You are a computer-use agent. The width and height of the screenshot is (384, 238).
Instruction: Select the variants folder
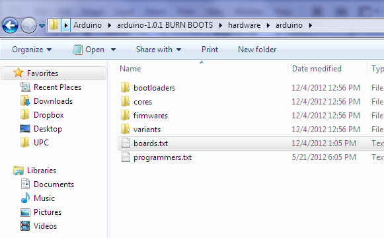coord(147,130)
